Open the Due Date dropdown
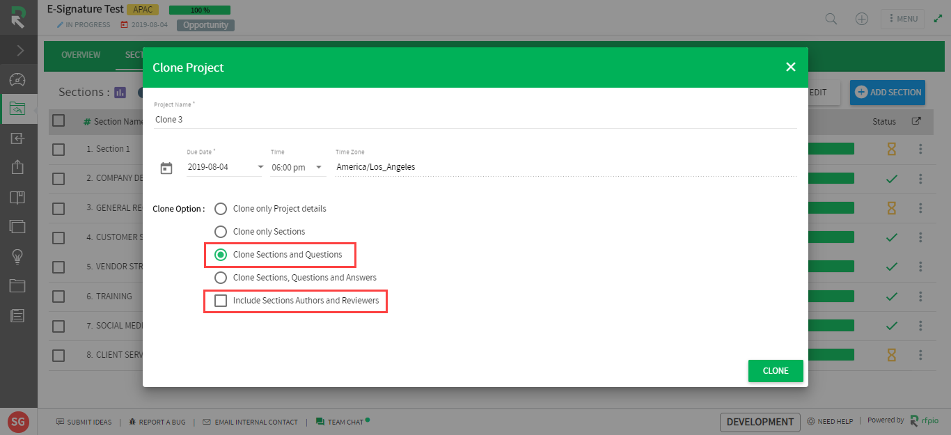The image size is (951, 435). pos(225,167)
